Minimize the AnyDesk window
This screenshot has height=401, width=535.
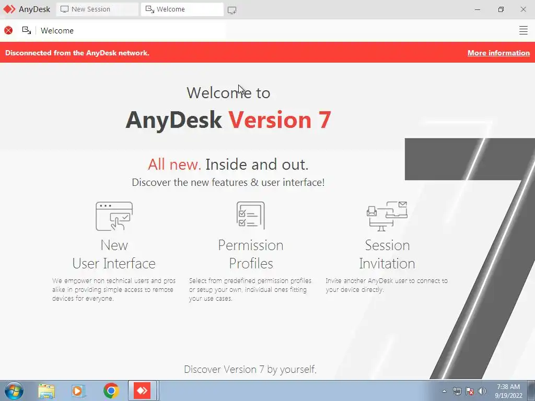point(478,9)
